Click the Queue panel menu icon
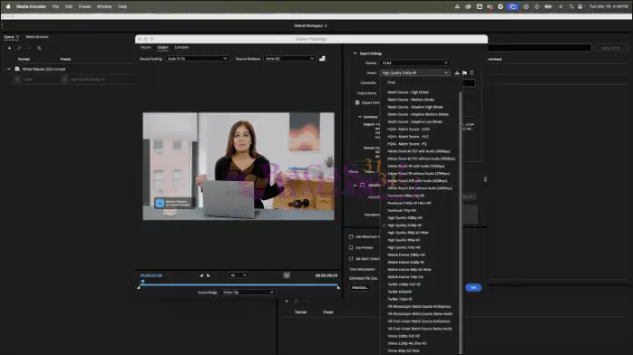This screenshot has width=633, height=355. (x=17, y=36)
